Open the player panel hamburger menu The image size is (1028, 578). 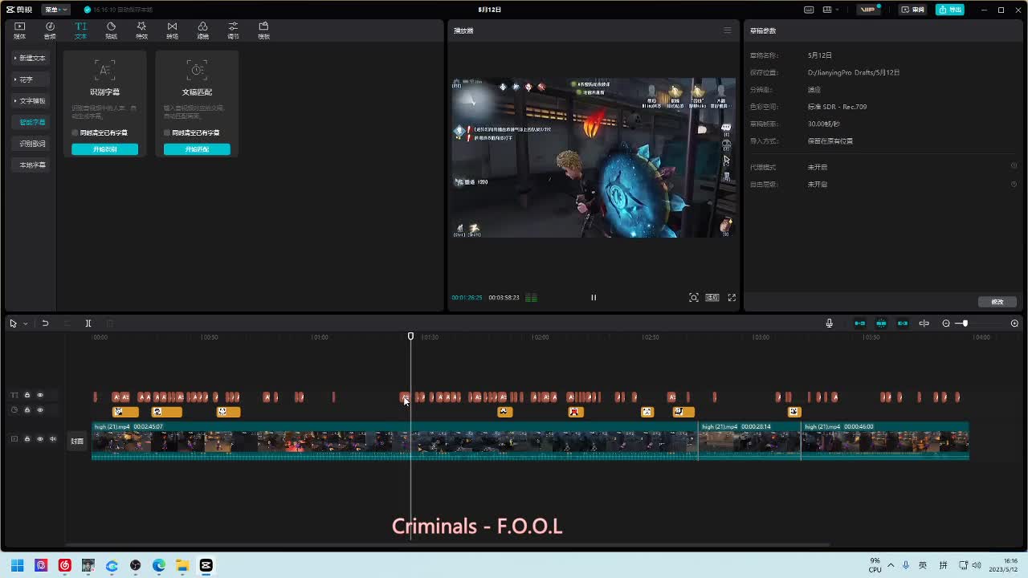coord(728,31)
